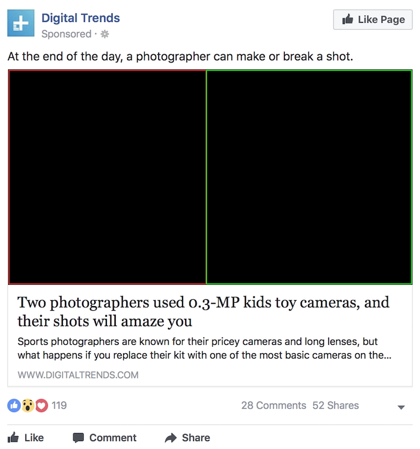Click the Wow reaction emoji
Image resolution: width=420 pixels, height=449 pixels.
(x=28, y=406)
